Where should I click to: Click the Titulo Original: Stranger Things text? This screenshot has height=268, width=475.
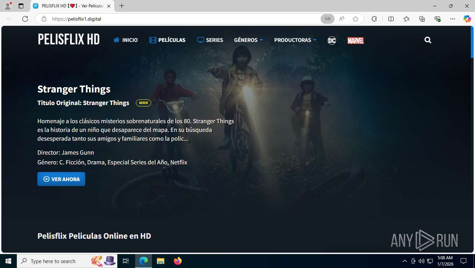[83, 103]
